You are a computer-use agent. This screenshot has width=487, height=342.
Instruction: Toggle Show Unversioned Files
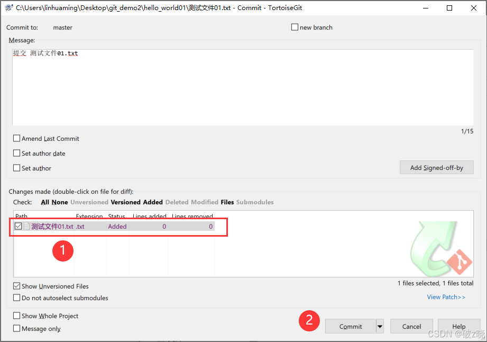17,286
